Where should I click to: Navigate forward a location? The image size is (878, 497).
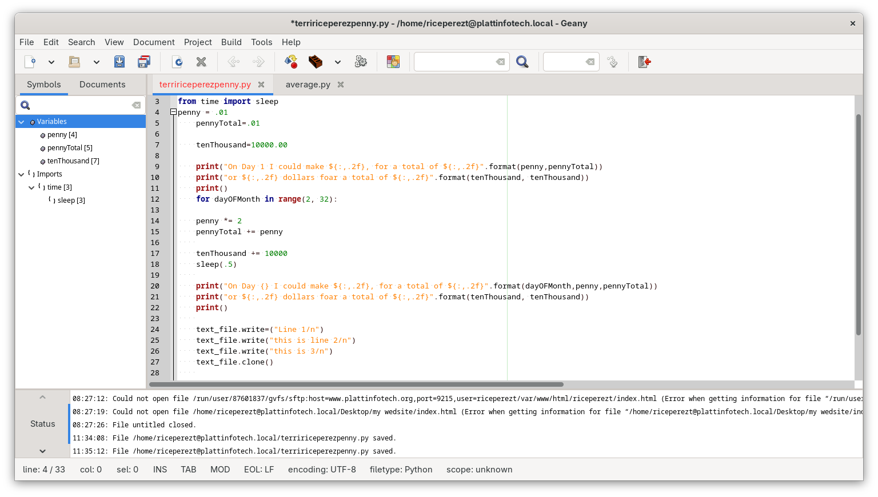pos(258,62)
